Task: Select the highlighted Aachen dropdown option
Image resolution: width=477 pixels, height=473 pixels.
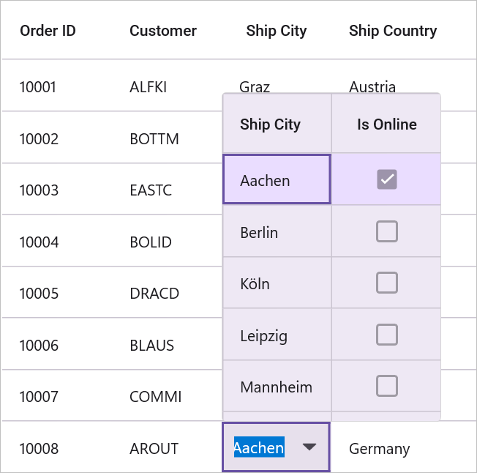Action: pyautogui.click(x=265, y=180)
